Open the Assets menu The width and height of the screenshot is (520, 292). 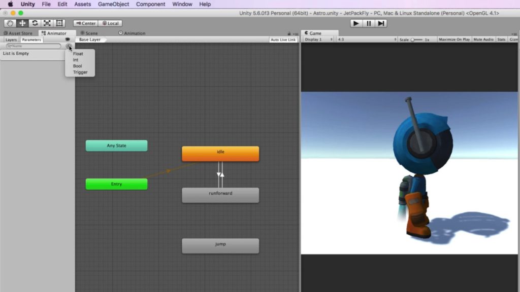83,4
